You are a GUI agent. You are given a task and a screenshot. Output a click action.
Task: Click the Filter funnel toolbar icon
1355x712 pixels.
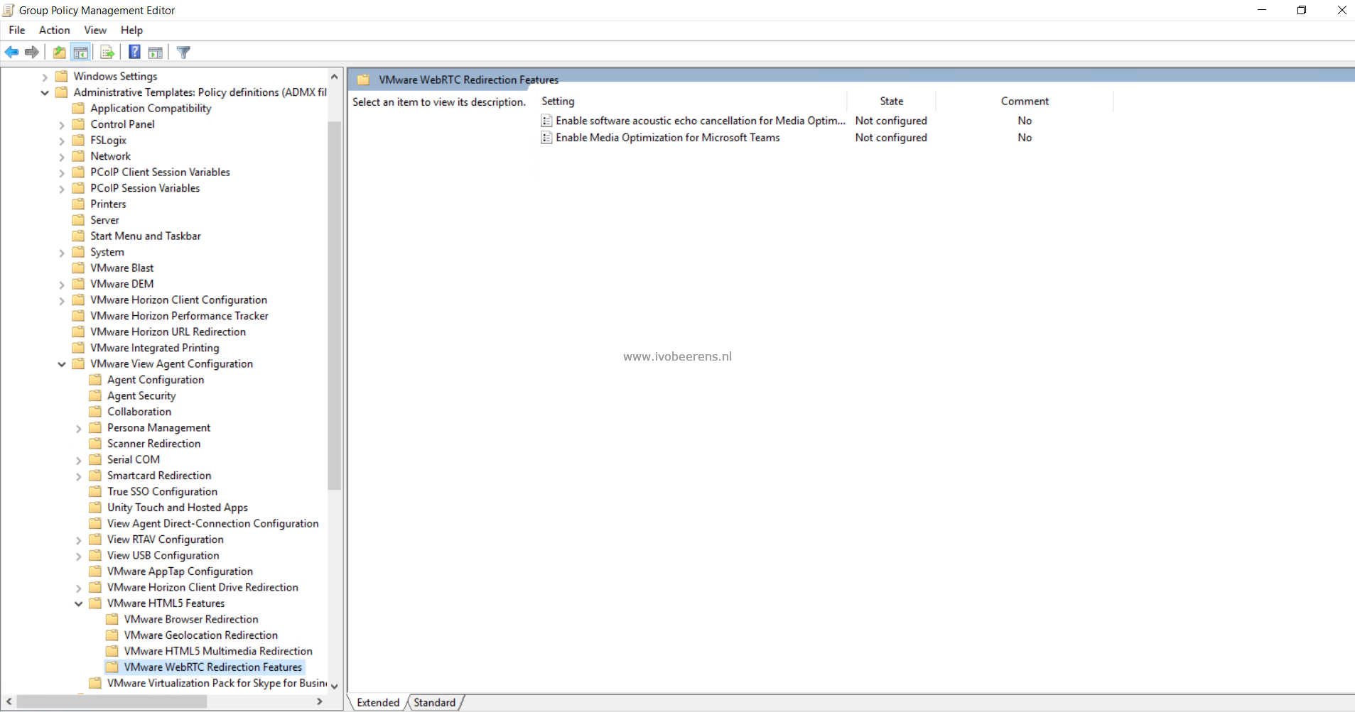point(183,52)
